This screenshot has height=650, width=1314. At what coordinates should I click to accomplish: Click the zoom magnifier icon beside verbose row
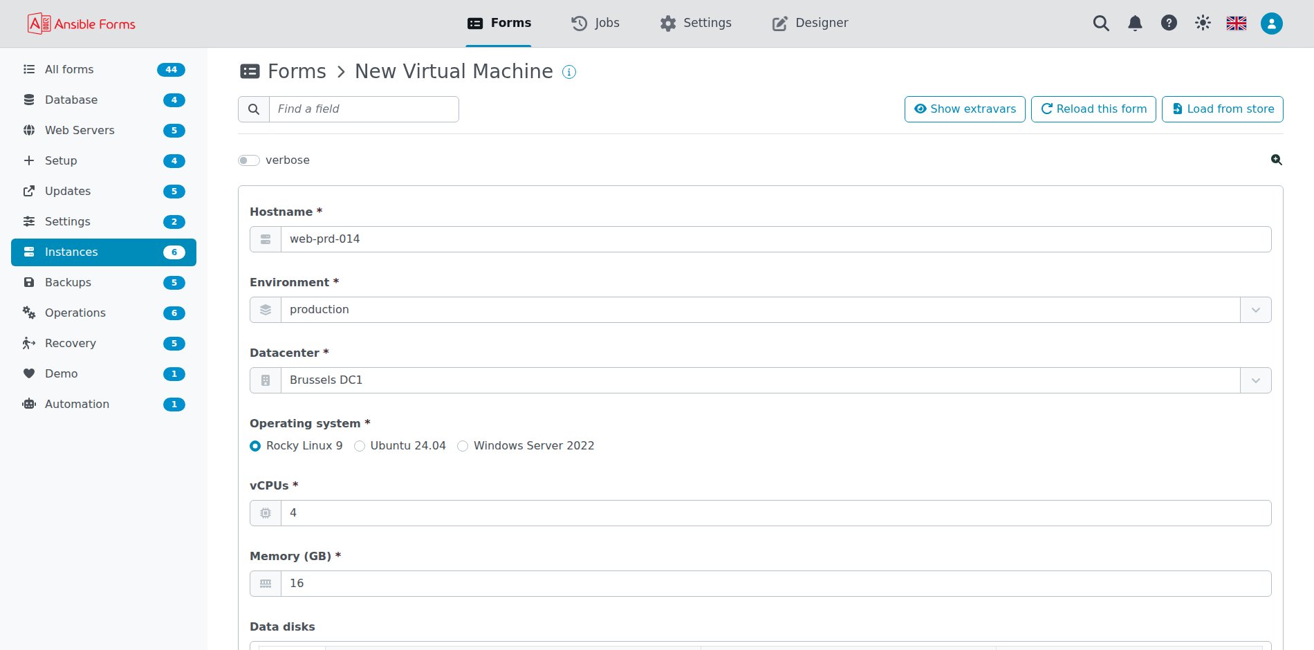click(1277, 160)
